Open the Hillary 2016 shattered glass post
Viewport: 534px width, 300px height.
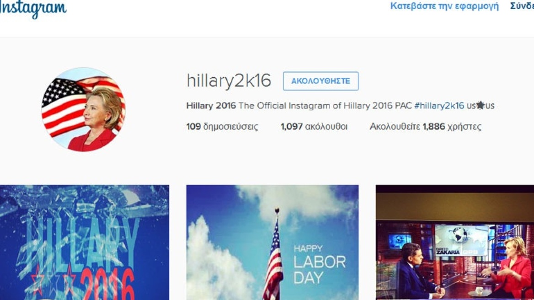coord(85,242)
